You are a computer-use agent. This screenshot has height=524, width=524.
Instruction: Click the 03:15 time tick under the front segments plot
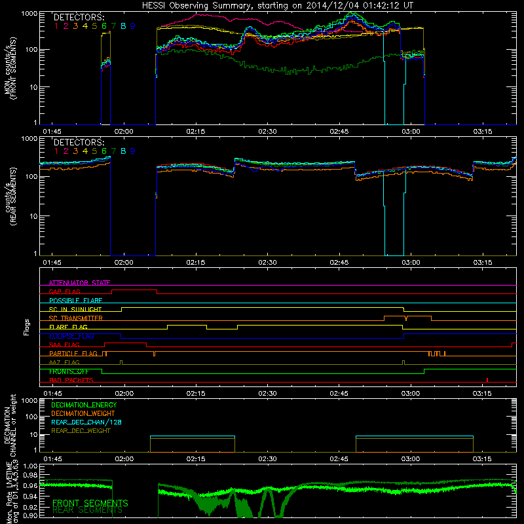coord(483,132)
